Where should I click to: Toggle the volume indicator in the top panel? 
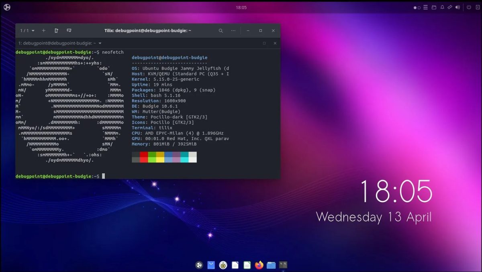(458, 7)
